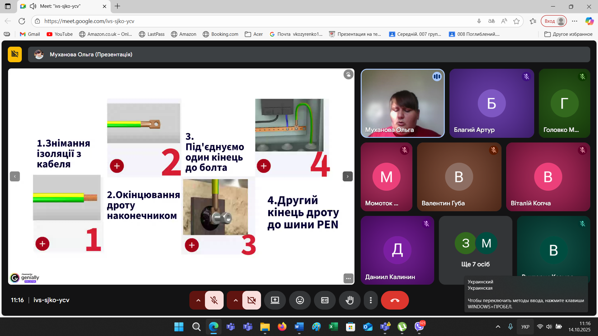Screen dimensions: 598x336
Task: Click the yellow stop-presentation icon top left
Action: [x=15, y=54]
